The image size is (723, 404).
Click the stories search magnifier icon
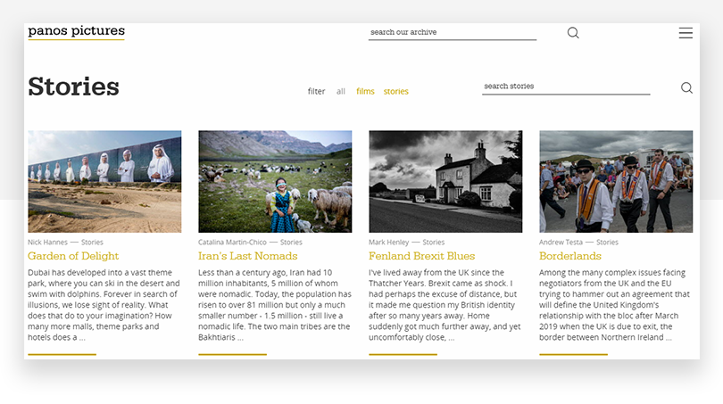click(686, 87)
